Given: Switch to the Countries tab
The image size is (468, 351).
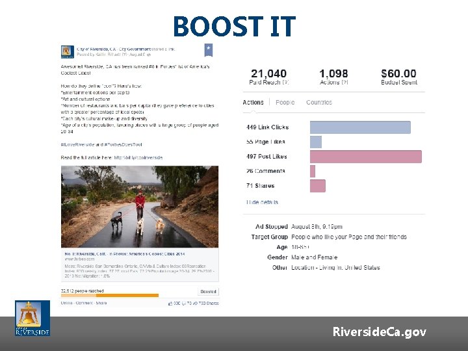Looking at the screenshot, I should pos(319,103).
